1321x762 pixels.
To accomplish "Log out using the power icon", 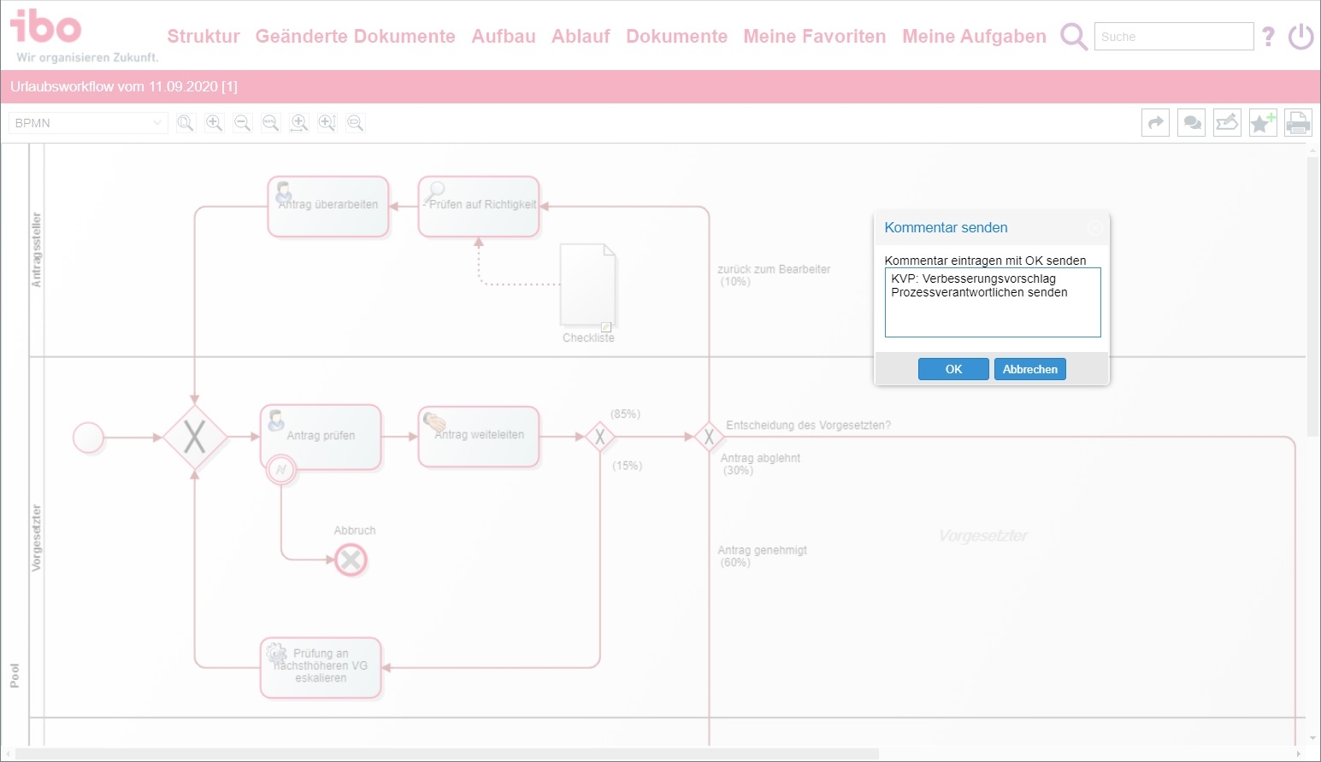I will (x=1301, y=37).
